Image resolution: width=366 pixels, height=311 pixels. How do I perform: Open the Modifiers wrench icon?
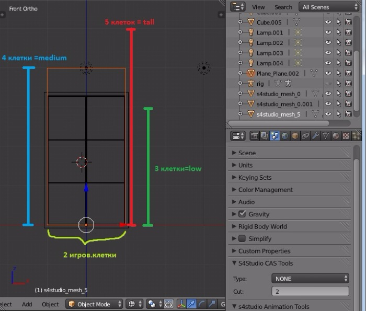point(315,136)
